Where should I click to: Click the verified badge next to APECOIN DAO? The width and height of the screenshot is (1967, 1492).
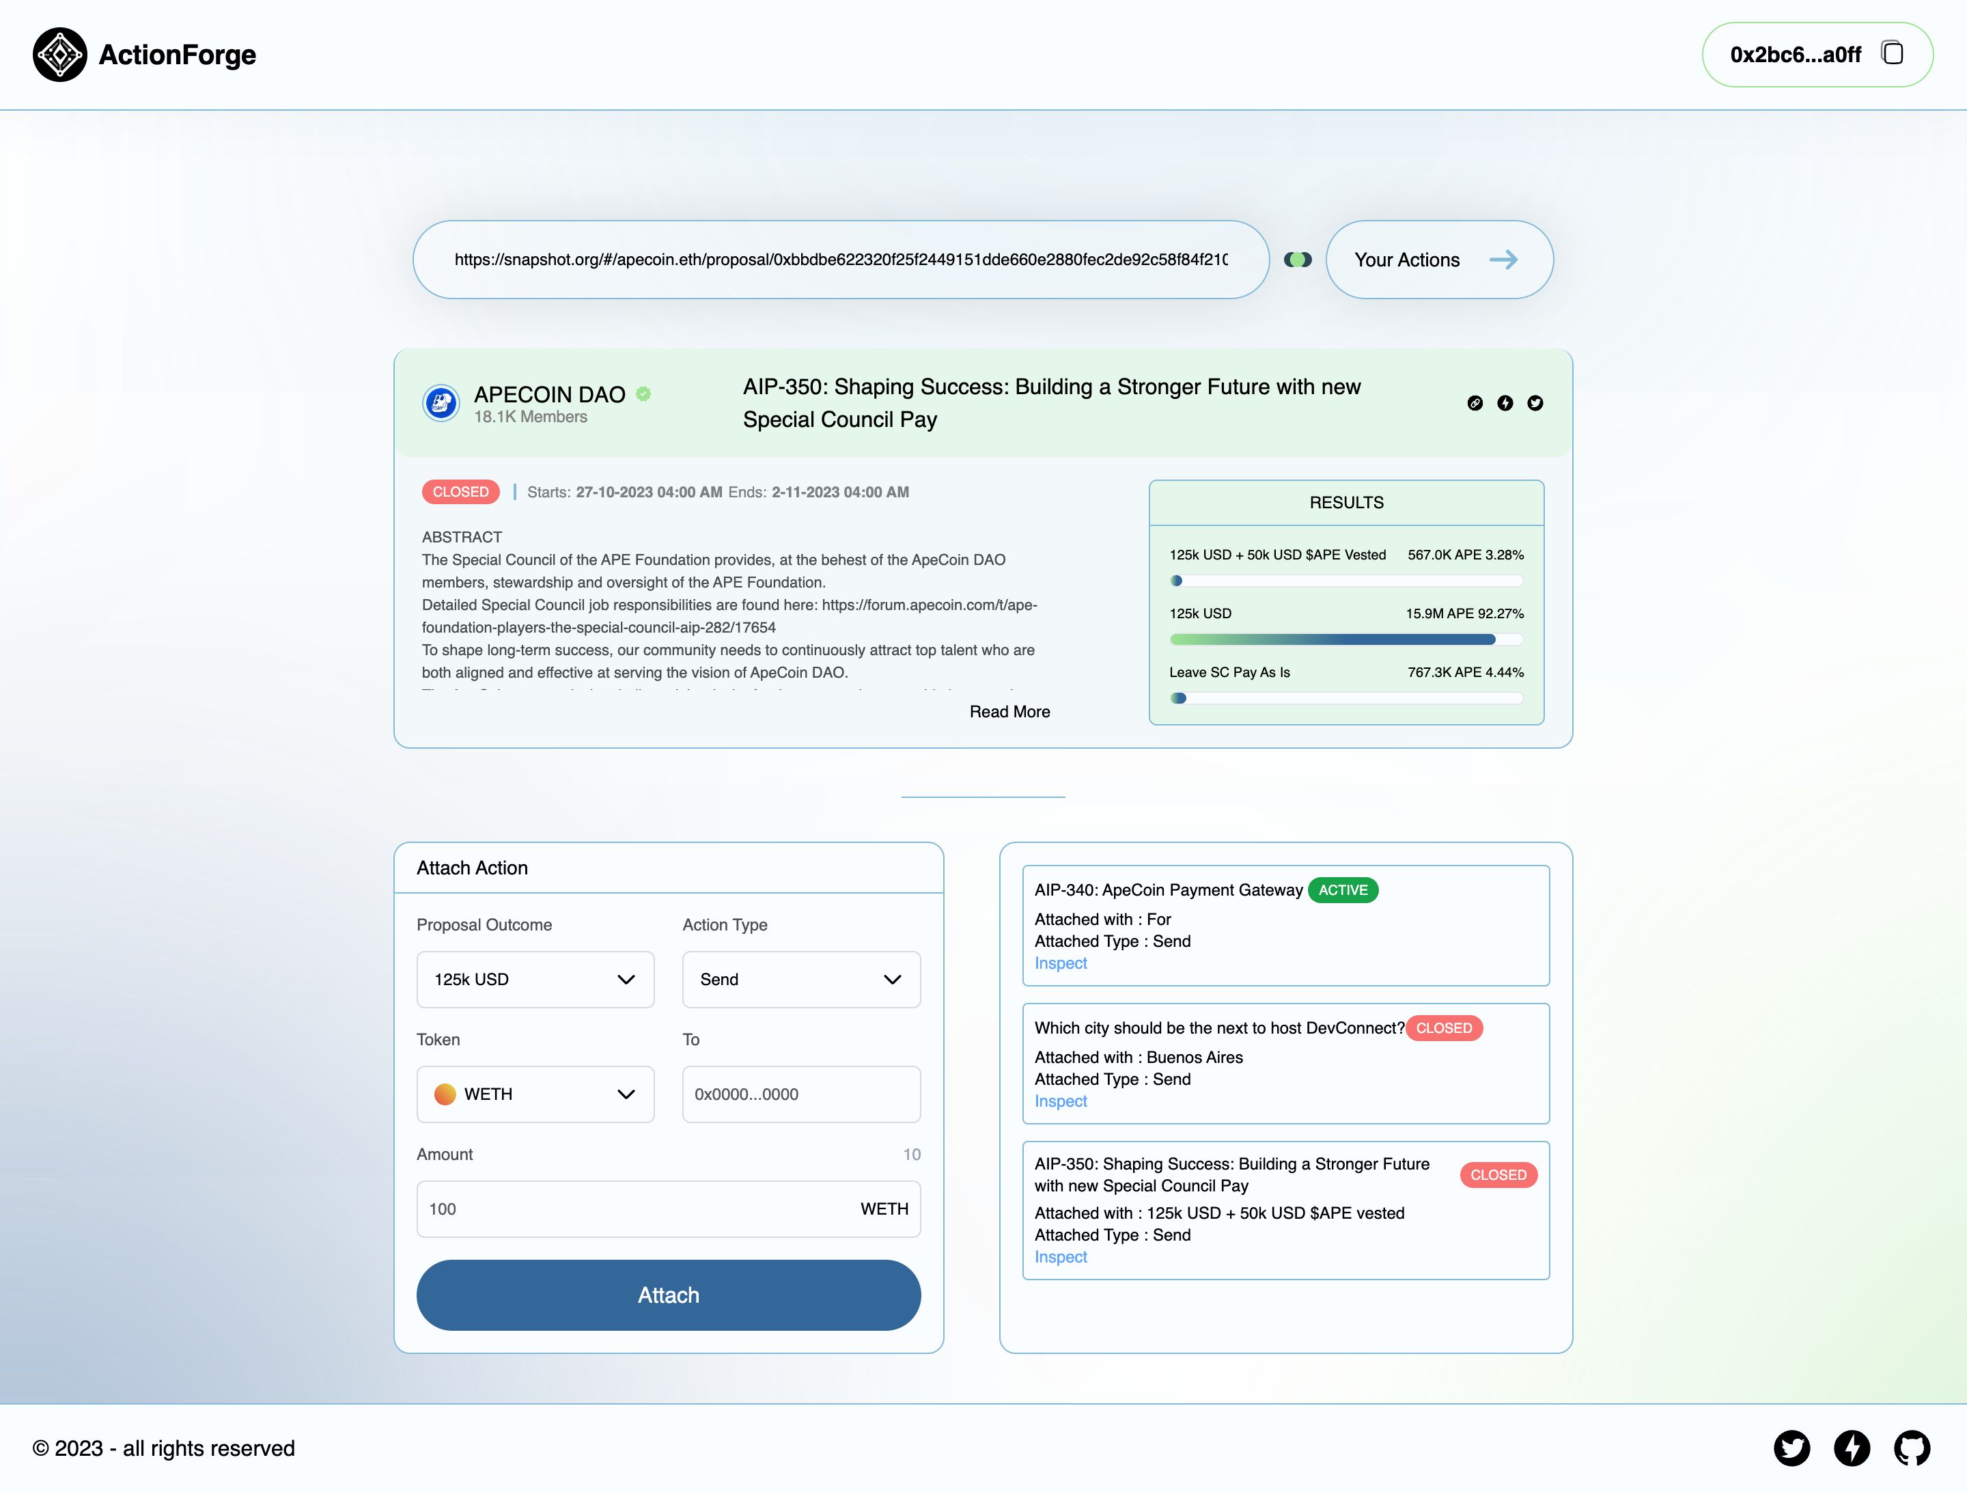tap(643, 393)
